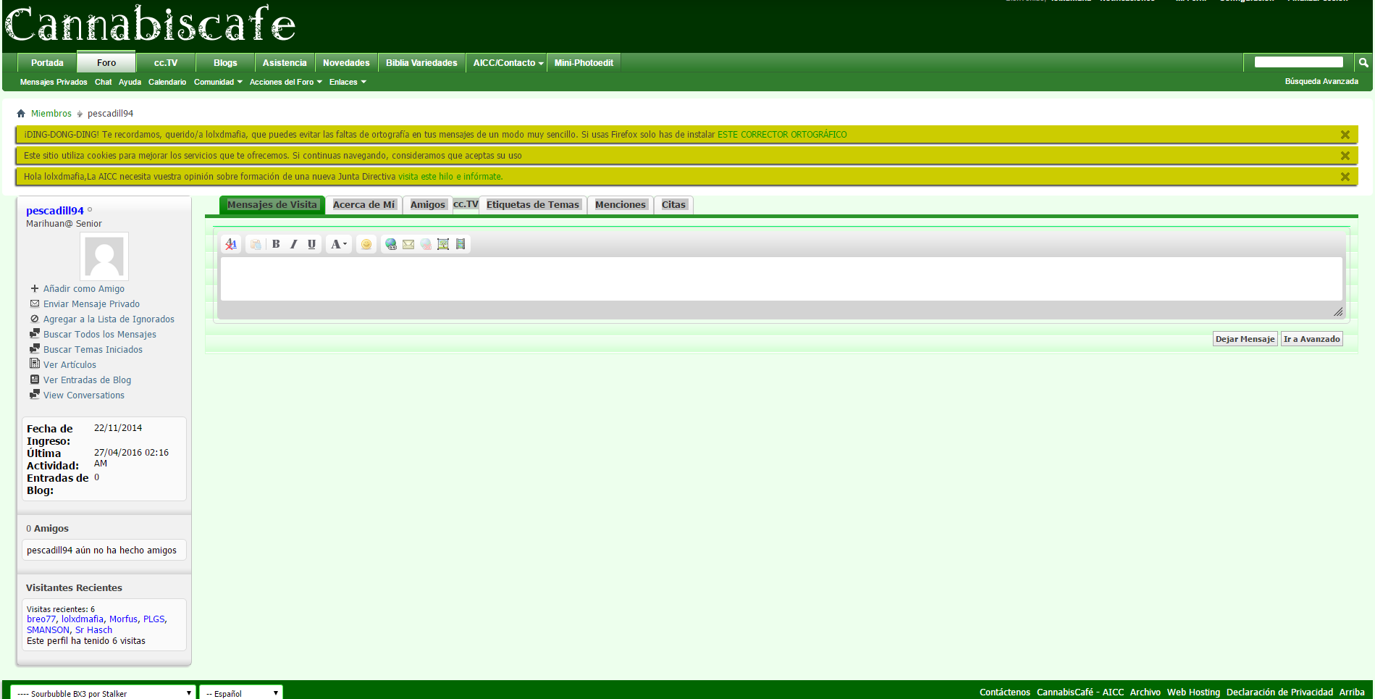Expand the Acciones del Foro submenu

[x=286, y=82]
